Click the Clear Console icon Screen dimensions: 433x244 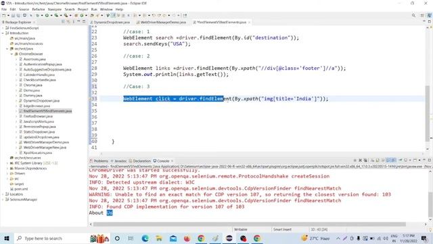coord(372,160)
